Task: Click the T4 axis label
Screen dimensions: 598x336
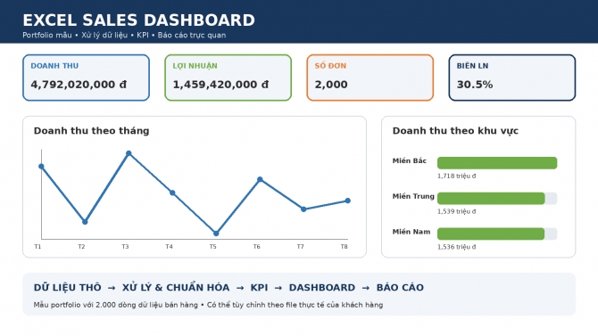Action: tap(169, 247)
